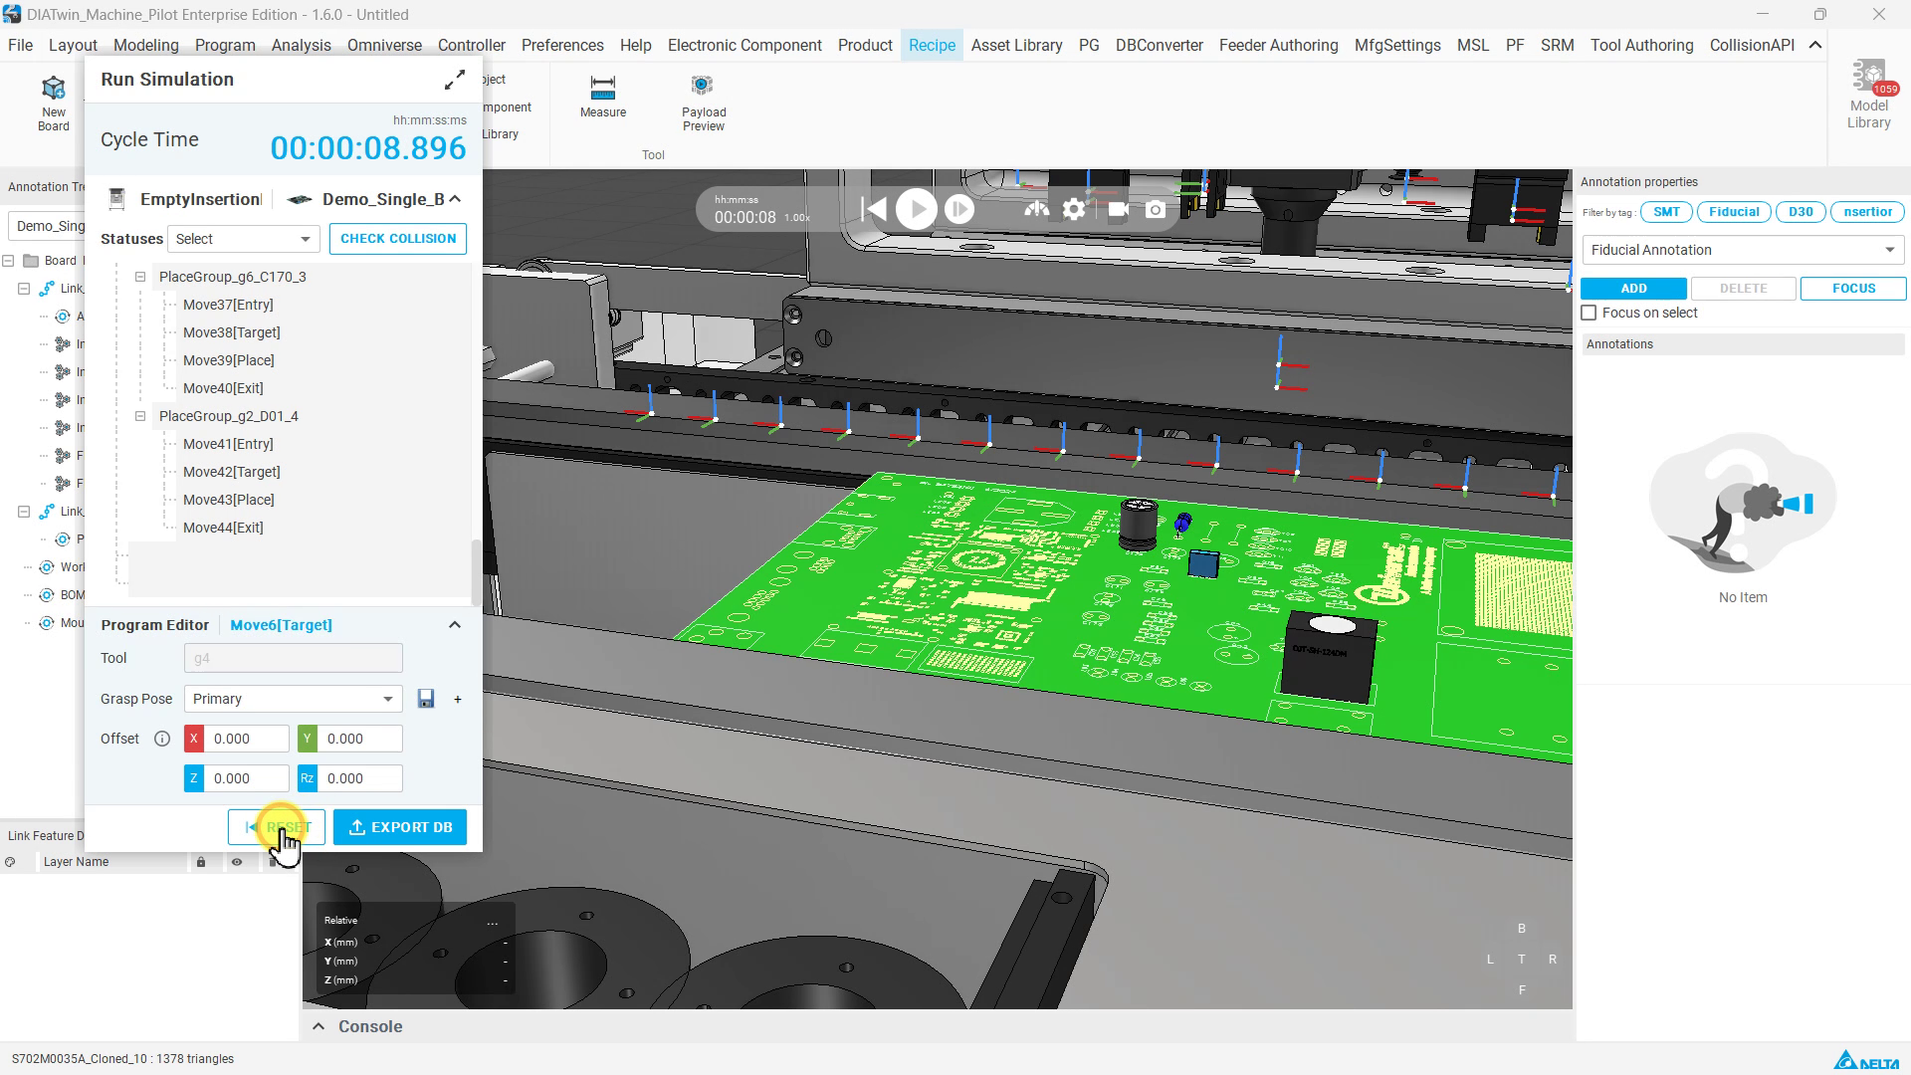This screenshot has height=1075, width=1911.
Task: Open the Measure tool
Action: 603,97
